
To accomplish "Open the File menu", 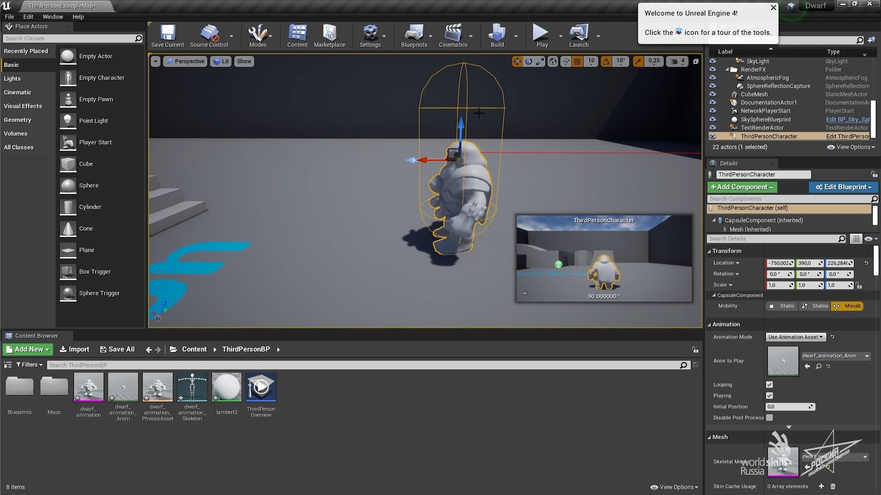I will coord(9,17).
